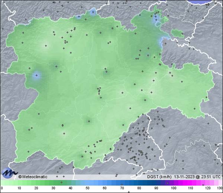Click the station marker in the northernmost blue patch

click(x=93, y=12)
